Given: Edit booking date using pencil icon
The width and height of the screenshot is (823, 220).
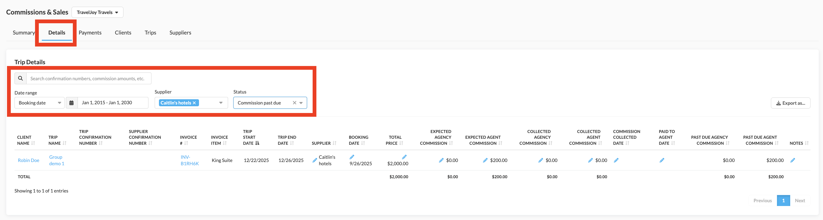Looking at the screenshot, I should click(352, 157).
